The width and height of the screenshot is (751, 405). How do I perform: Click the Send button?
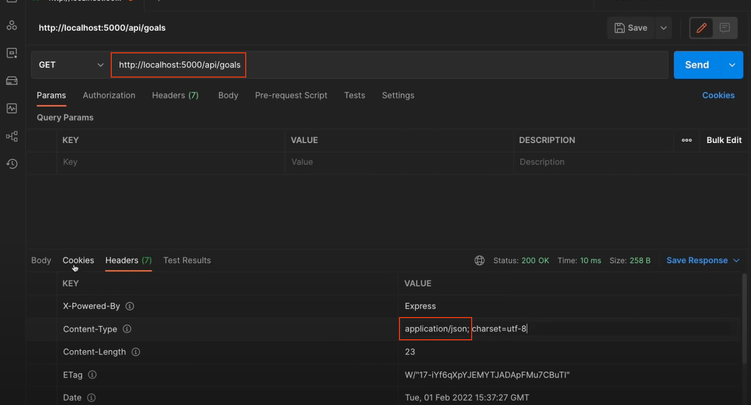click(697, 65)
